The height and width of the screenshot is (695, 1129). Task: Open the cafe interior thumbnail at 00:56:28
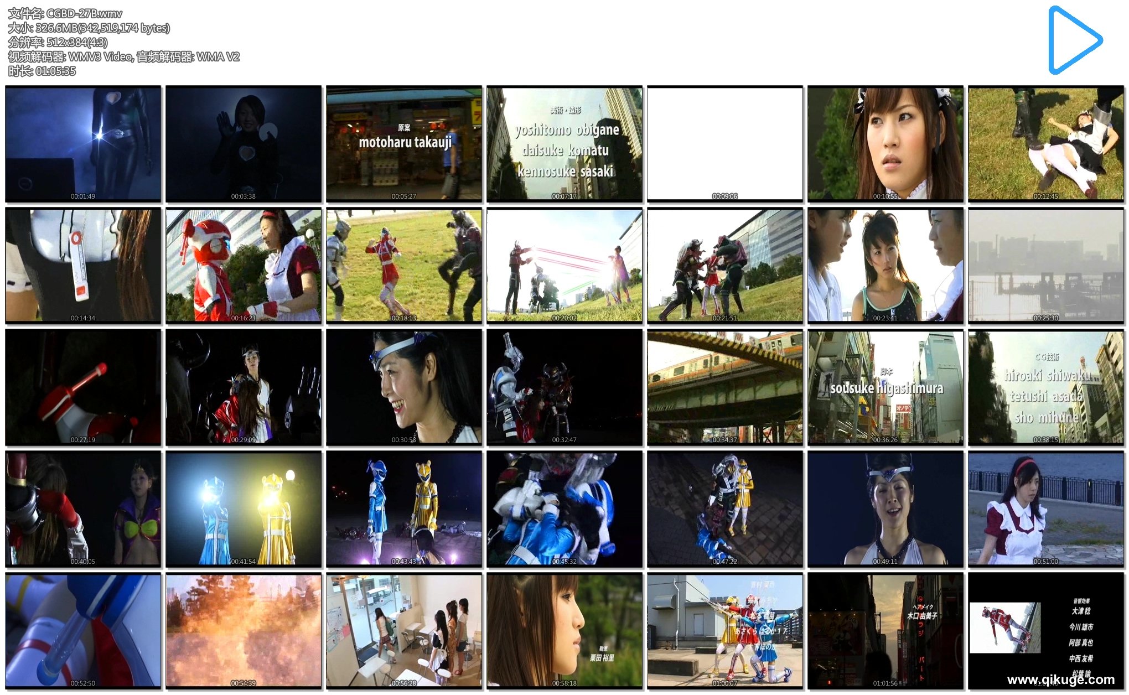point(404,631)
